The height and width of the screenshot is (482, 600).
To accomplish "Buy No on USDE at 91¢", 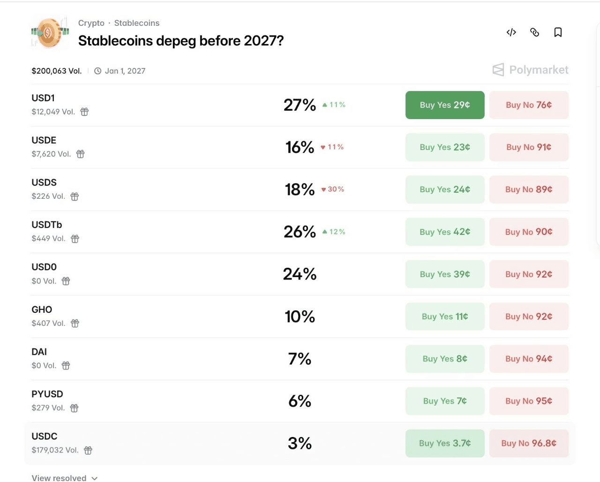I will tap(529, 147).
